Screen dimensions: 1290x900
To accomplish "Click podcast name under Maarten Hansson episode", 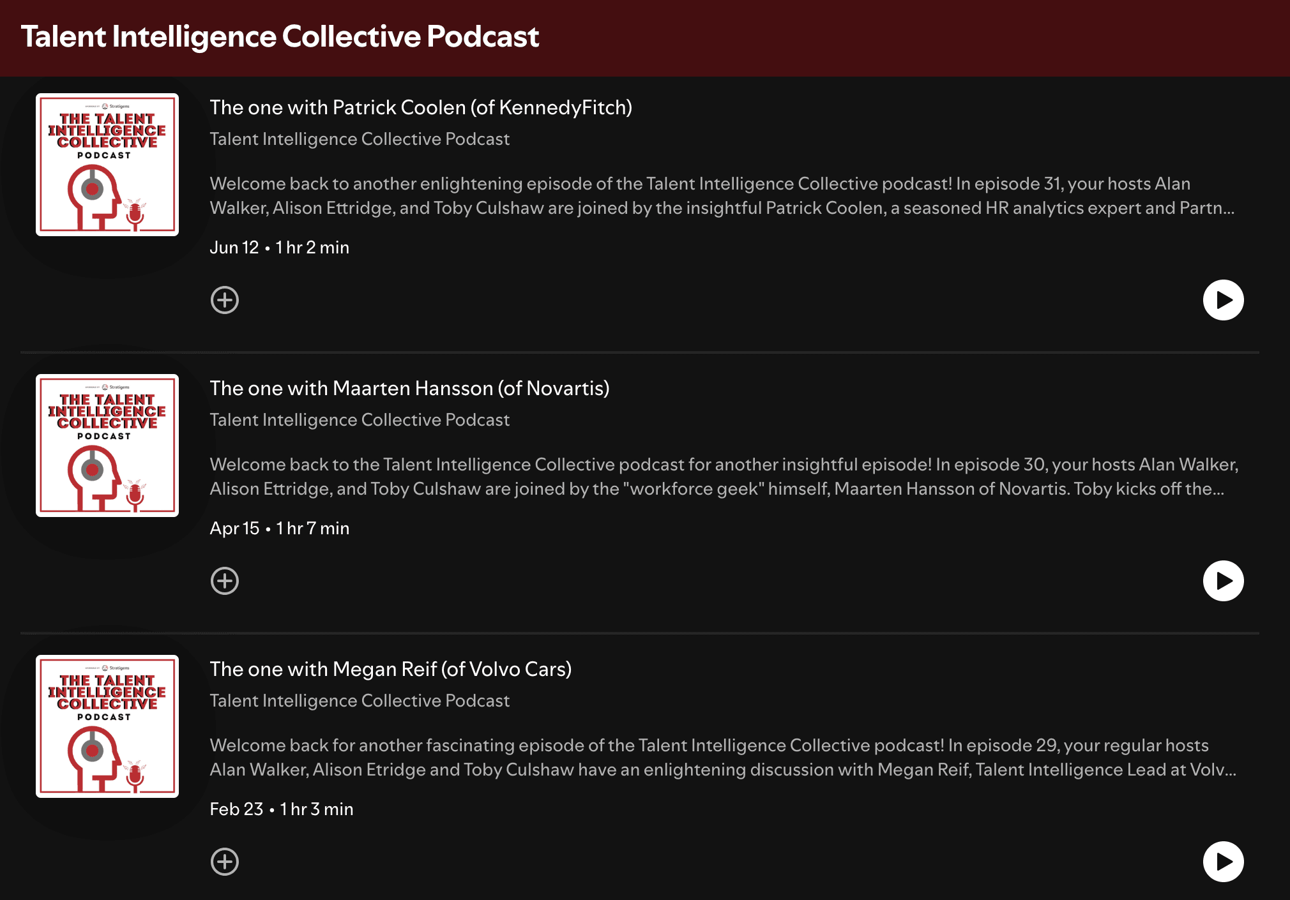I will [360, 420].
